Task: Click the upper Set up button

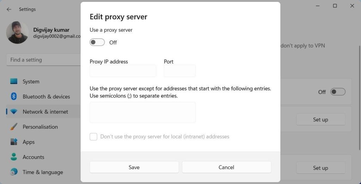Action: [x=320, y=120]
